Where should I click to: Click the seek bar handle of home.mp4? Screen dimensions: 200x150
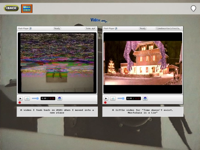point(20,103)
